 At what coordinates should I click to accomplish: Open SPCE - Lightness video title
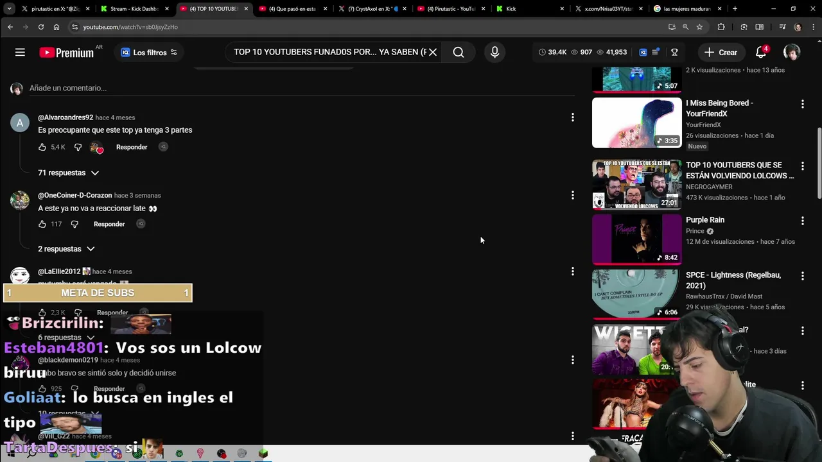pos(733,280)
